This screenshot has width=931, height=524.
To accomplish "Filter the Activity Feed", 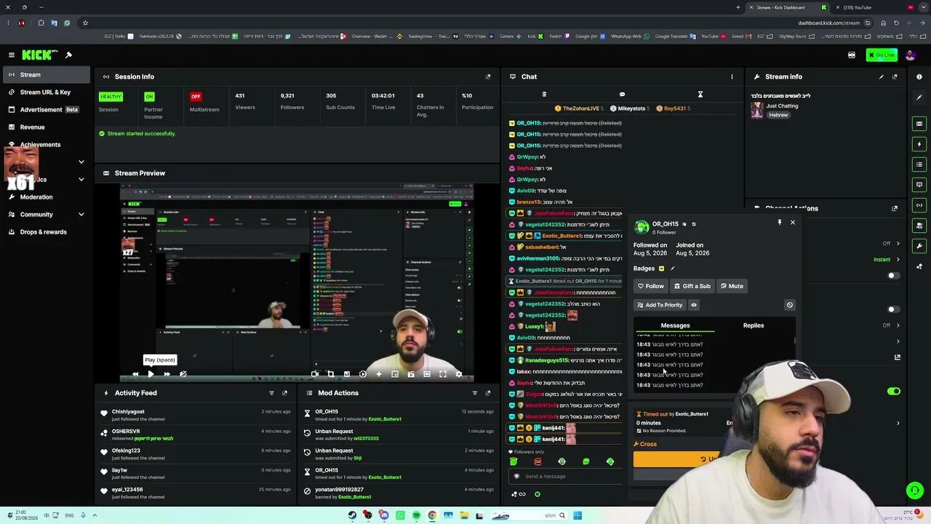I will (271, 393).
